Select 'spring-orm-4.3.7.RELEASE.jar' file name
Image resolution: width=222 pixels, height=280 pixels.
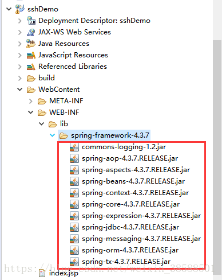point(130,250)
